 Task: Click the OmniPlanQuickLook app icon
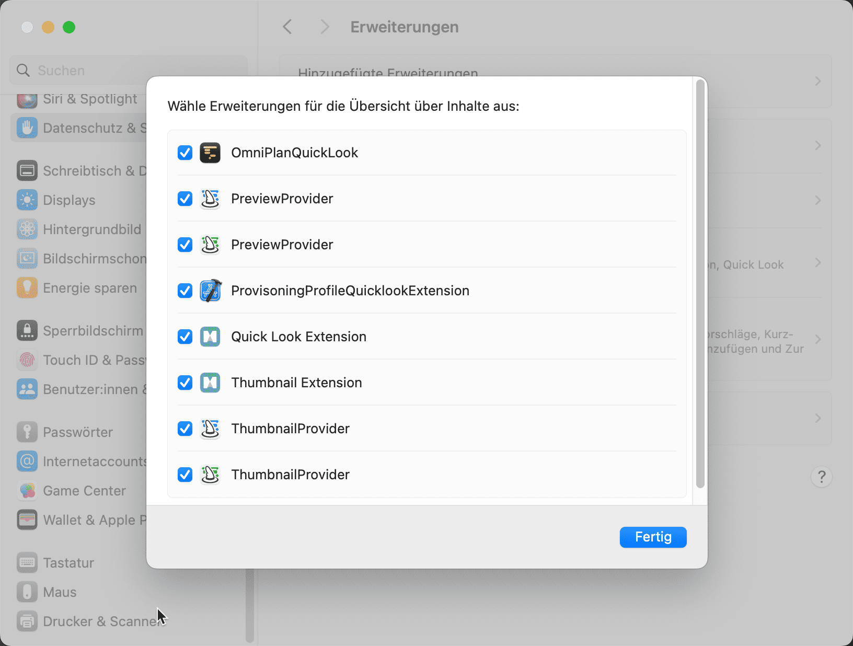point(210,153)
